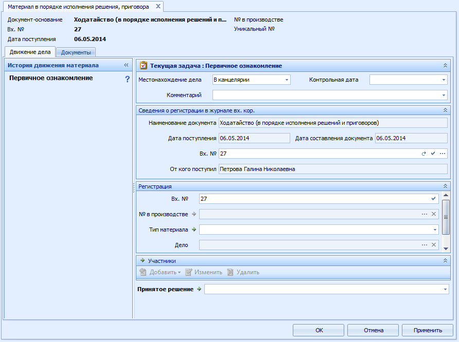Switch to the Документы tab
Viewport: 459px width, 342px height.
point(76,52)
